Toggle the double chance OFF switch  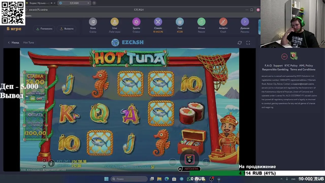click(x=36, y=99)
